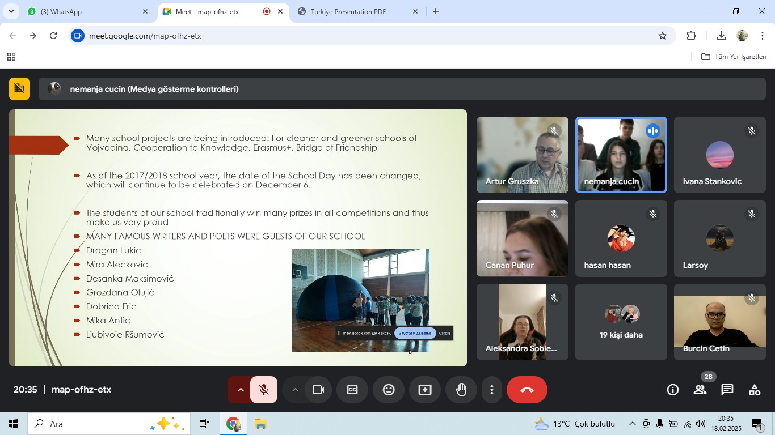The height and width of the screenshot is (435, 775).
Task: Toggle closed captions
Action: 352,390
